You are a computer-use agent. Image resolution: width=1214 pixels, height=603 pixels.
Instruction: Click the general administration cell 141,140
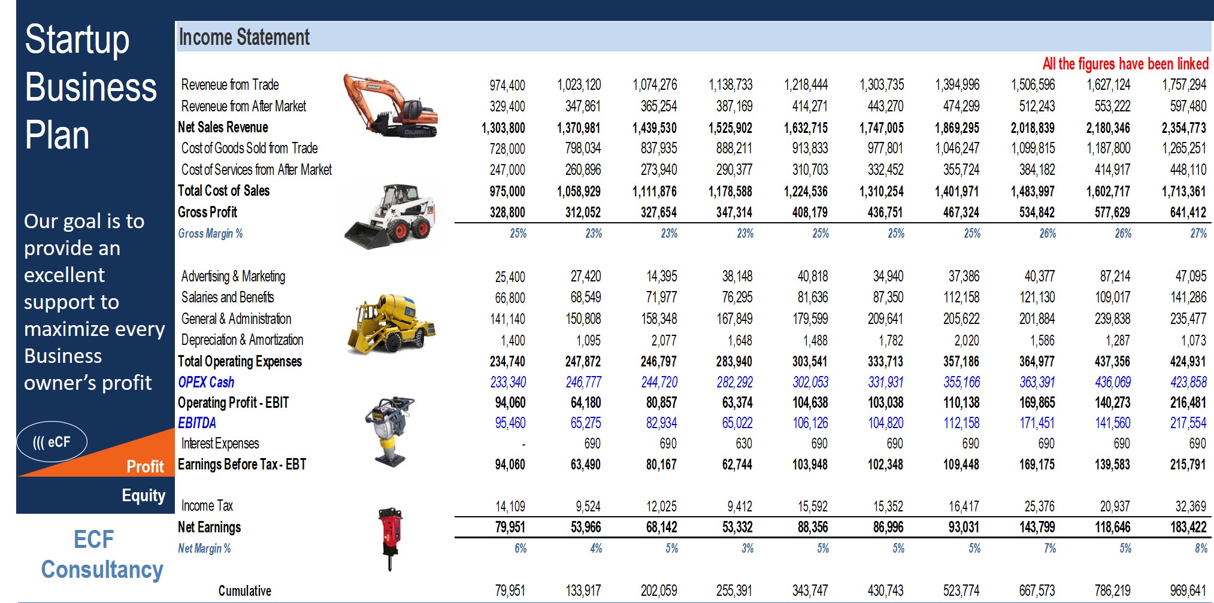pyautogui.click(x=507, y=319)
